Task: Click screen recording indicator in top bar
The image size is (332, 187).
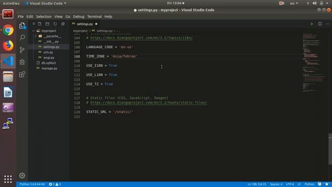Action: pos(281,3)
